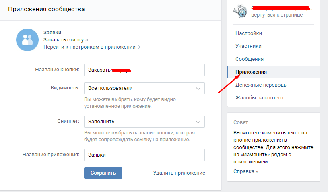328x192 pixels.
Task: Click the Сохранить button
Action: pyautogui.click(x=103, y=173)
